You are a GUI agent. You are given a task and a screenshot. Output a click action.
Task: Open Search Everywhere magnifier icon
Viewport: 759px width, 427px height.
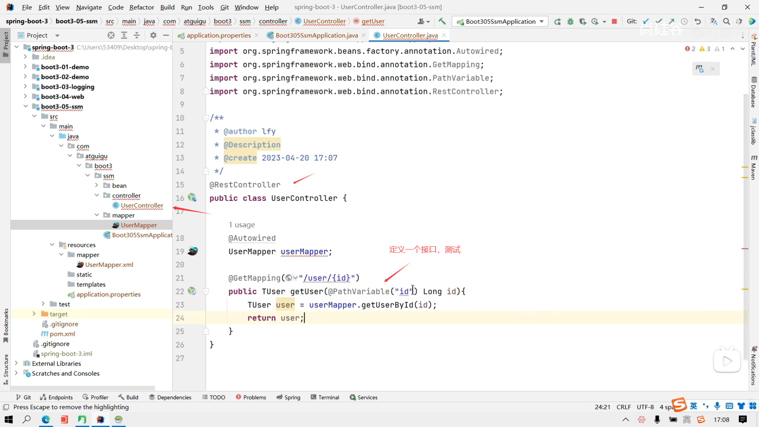pos(726,21)
